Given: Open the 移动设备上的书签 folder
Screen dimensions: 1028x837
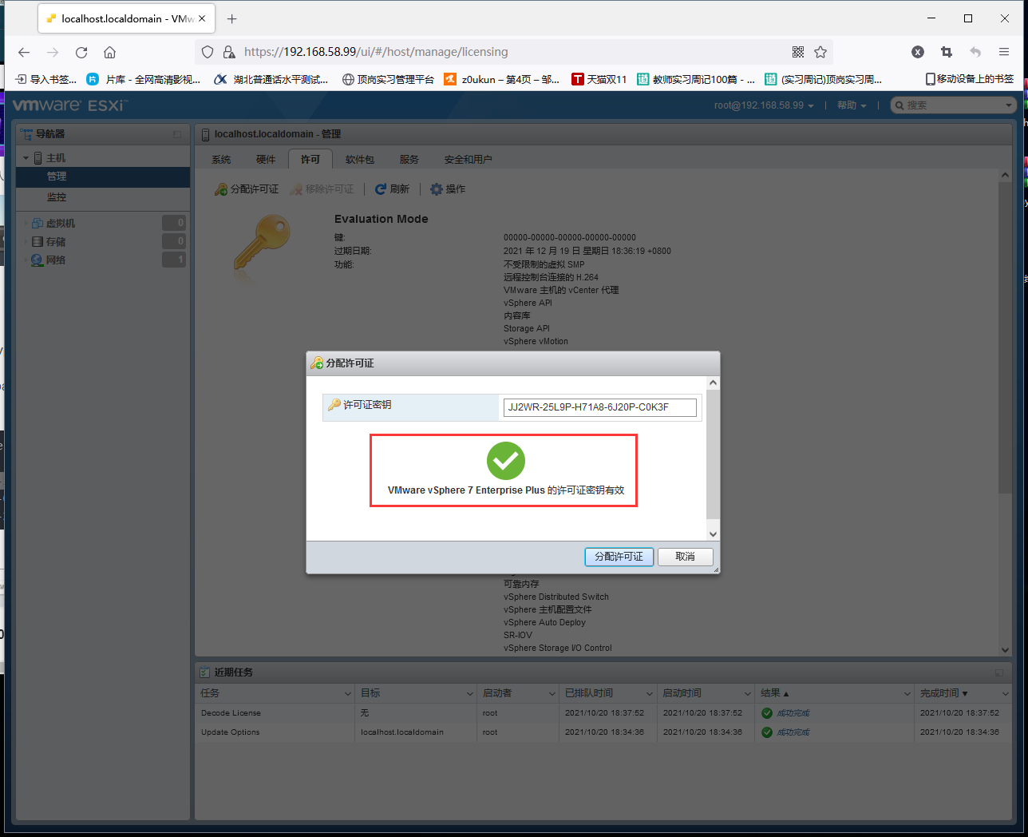Looking at the screenshot, I should click(969, 79).
